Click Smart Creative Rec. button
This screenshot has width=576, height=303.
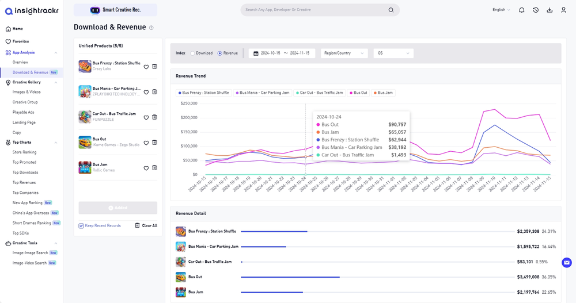click(x=115, y=10)
